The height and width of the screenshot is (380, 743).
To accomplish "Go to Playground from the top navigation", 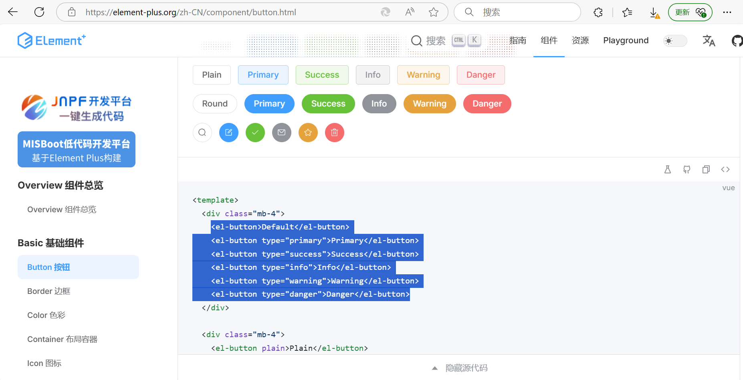I will pyautogui.click(x=626, y=40).
